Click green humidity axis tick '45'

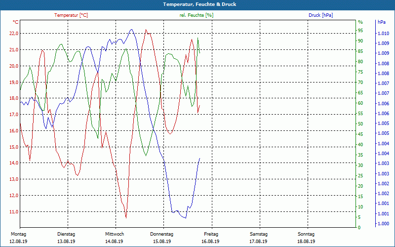pyautogui.click(x=360, y=134)
